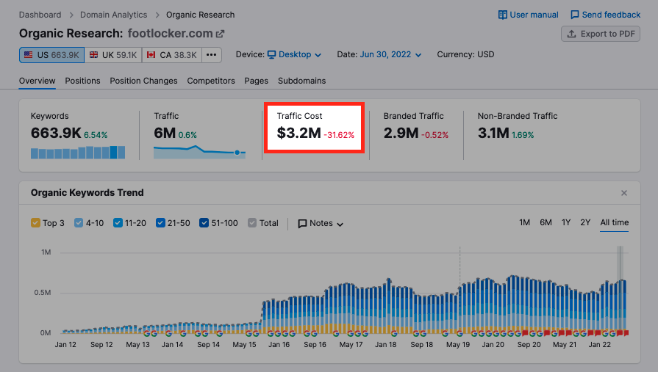The width and height of the screenshot is (658, 372).
Task: Open footlocker.com external link icon
Action: click(220, 34)
